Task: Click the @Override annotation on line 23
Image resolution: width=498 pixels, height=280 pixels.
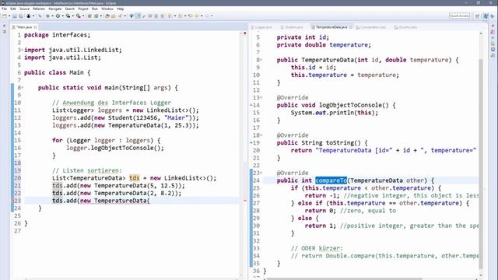Action: tap(293, 173)
